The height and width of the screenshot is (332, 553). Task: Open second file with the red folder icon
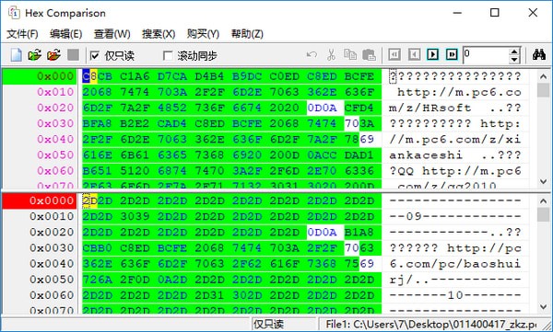[x=53, y=55]
